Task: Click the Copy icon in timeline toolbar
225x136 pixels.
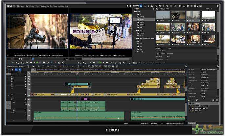Action: [48, 66]
